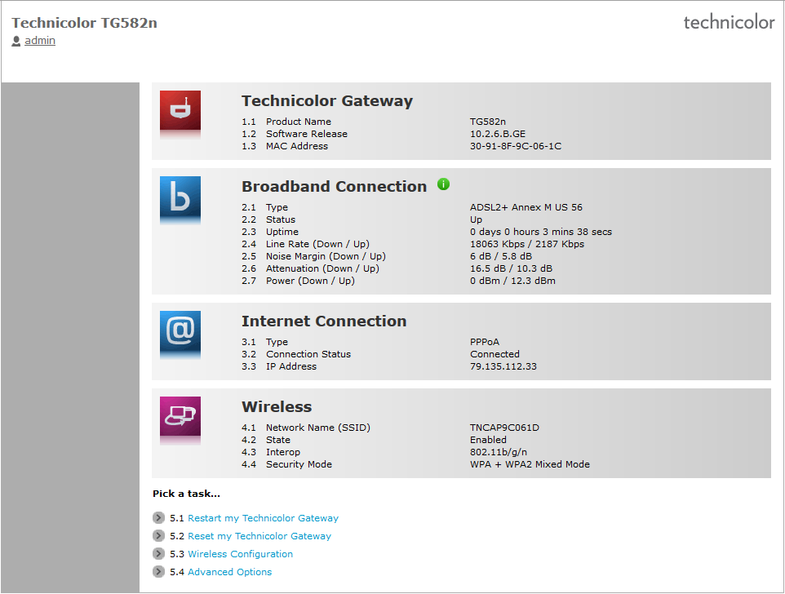This screenshot has width=785, height=594.
Task: Select the Internet Connection heading
Action: pos(324,321)
